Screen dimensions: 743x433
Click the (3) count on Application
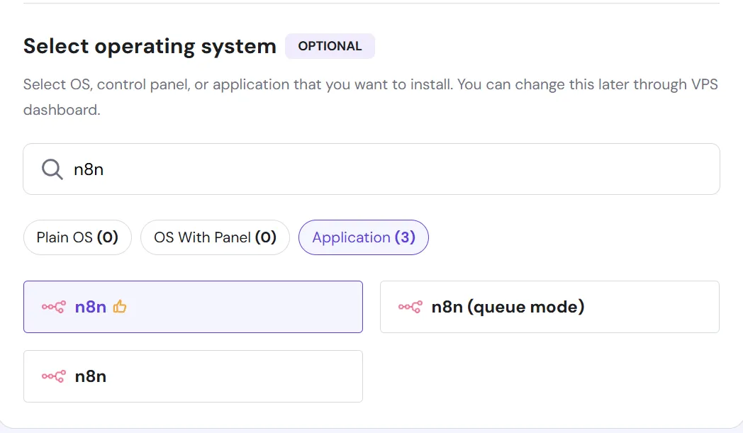pos(405,237)
